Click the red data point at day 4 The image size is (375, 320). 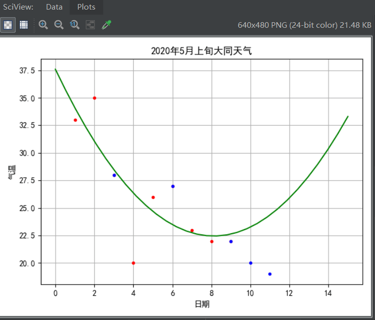pos(133,263)
